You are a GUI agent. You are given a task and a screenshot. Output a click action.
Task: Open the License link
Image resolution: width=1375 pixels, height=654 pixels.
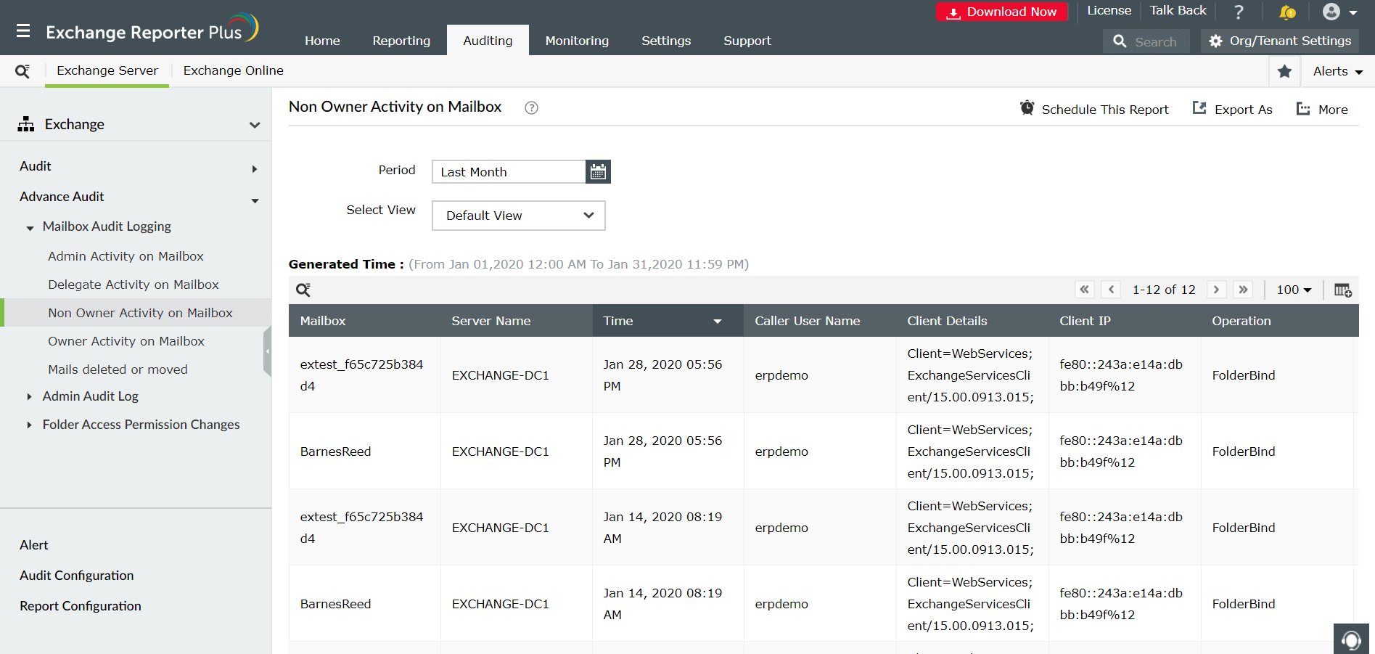(1109, 11)
